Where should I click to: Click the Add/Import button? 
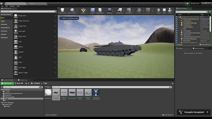point(7,83)
